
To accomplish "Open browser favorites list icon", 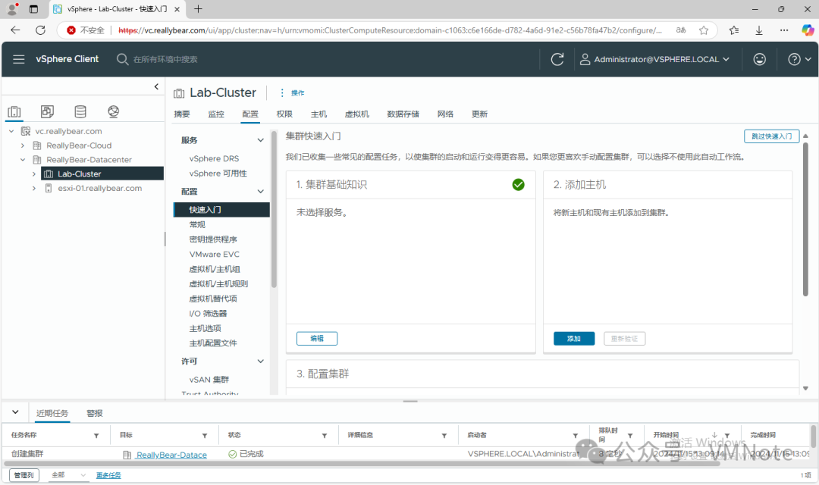I will point(734,30).
